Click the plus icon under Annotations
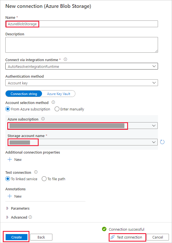The image size is (172, 243). (9, 196)
